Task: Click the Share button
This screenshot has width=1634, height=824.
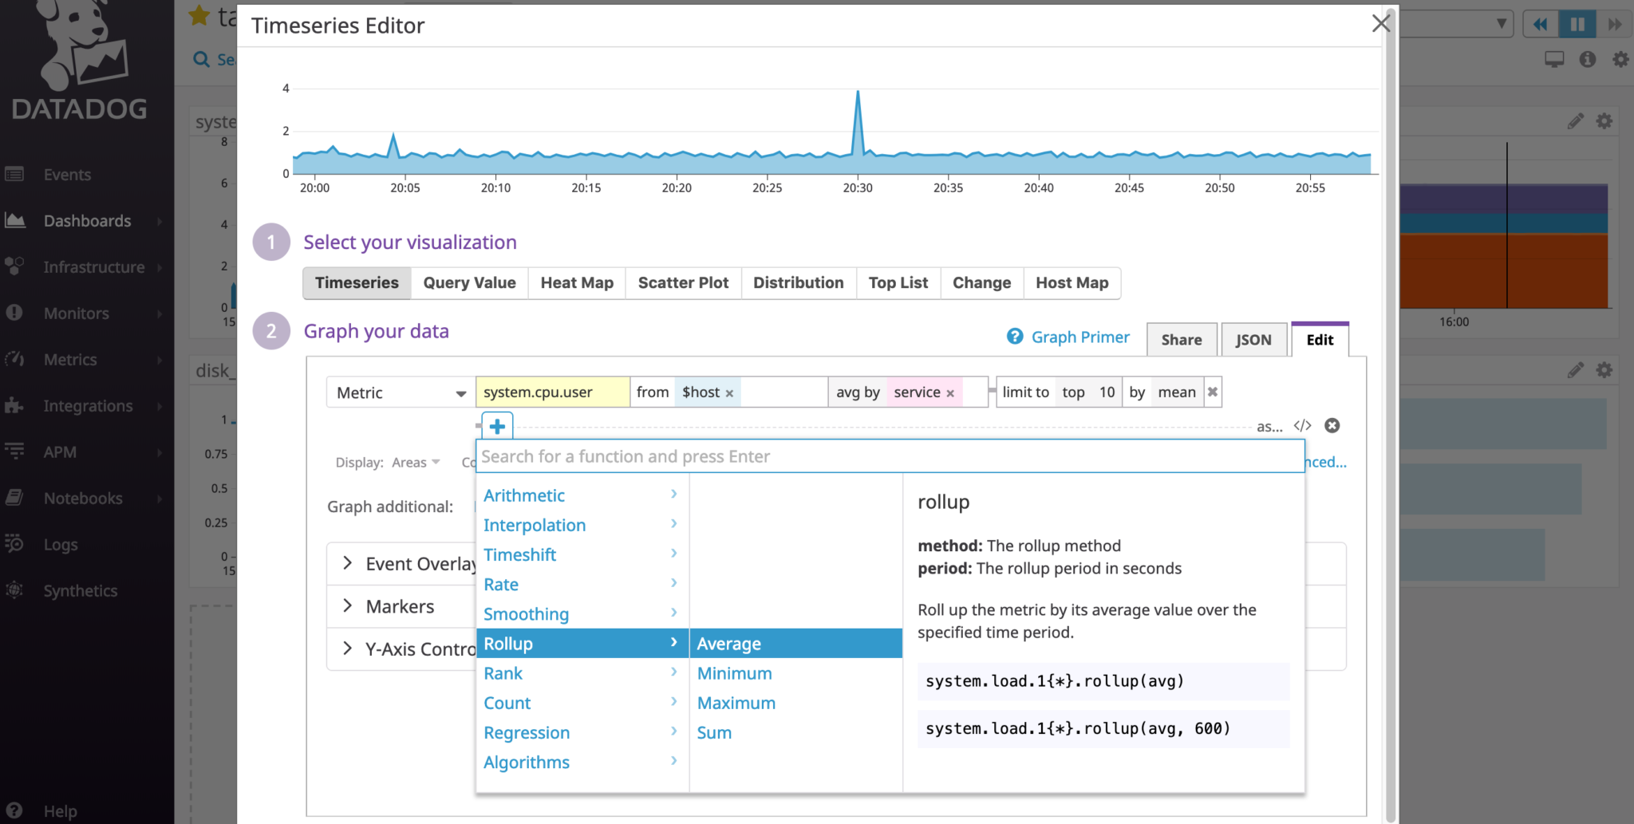Action: pos(1182,339)
